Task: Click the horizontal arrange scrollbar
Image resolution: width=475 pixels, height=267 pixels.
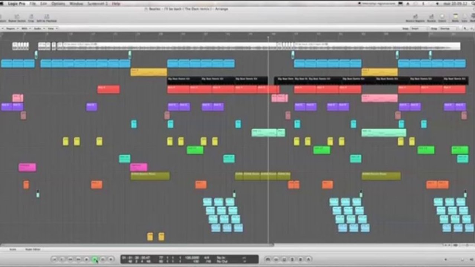Action: point(137,245)
